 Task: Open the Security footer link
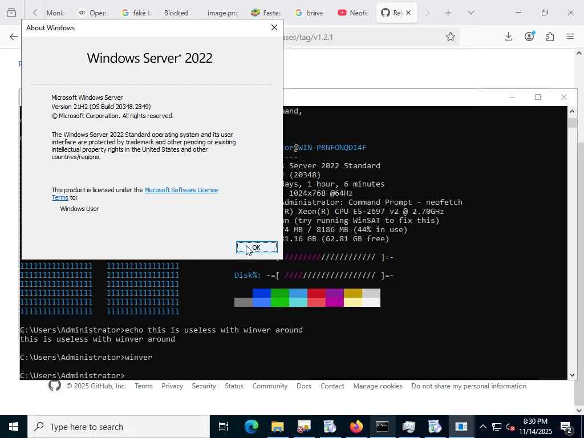click(204, 386)
